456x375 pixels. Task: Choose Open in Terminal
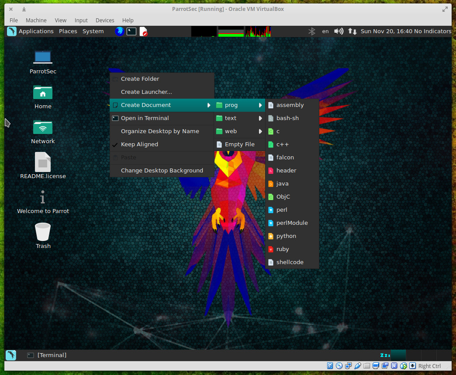[162, 118]
